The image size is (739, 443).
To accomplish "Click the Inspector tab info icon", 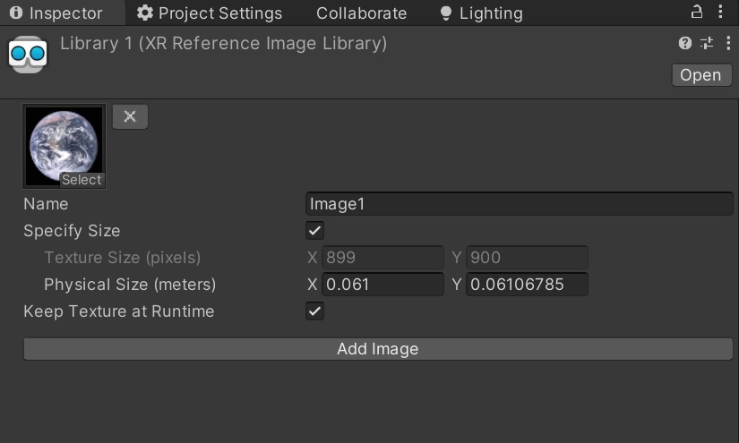I will tap(16, 13).
